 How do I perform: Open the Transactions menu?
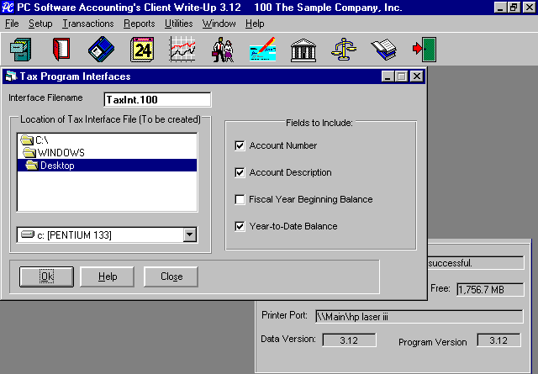coord(87,24)
